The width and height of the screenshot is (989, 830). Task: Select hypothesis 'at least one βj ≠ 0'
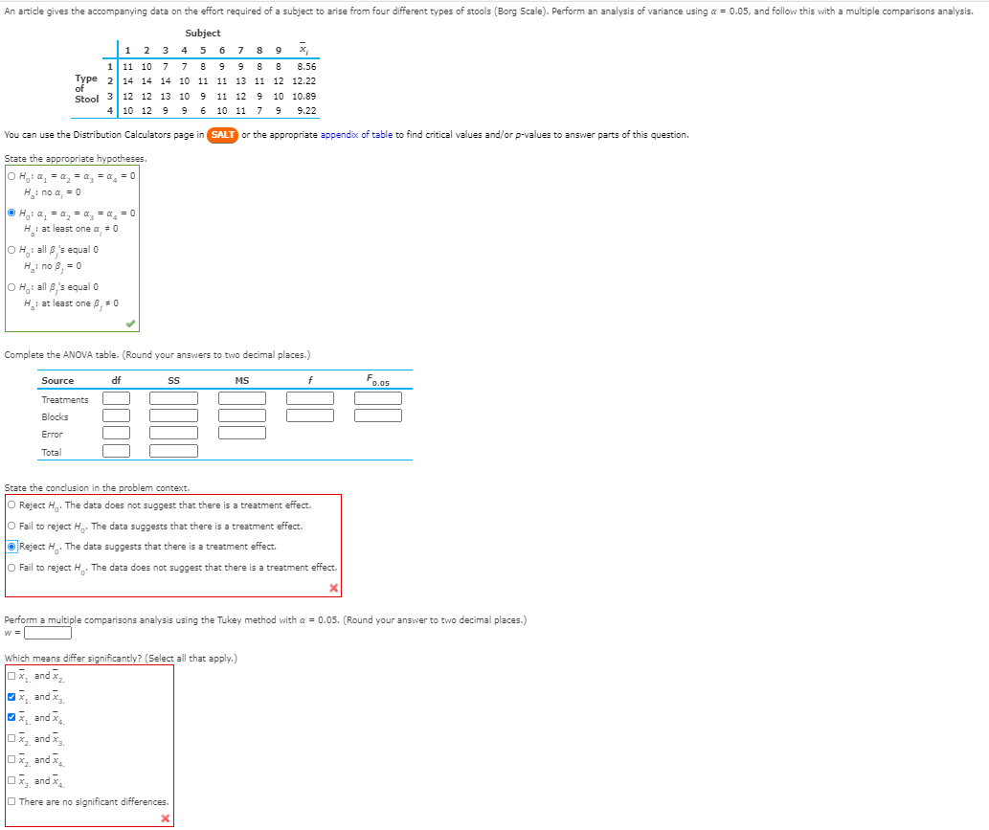[11, 287]
